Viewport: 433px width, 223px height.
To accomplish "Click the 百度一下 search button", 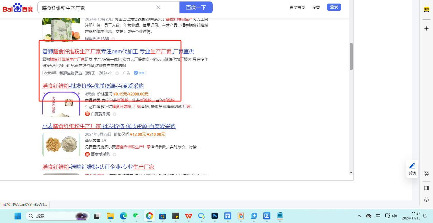I will [196, 7].
